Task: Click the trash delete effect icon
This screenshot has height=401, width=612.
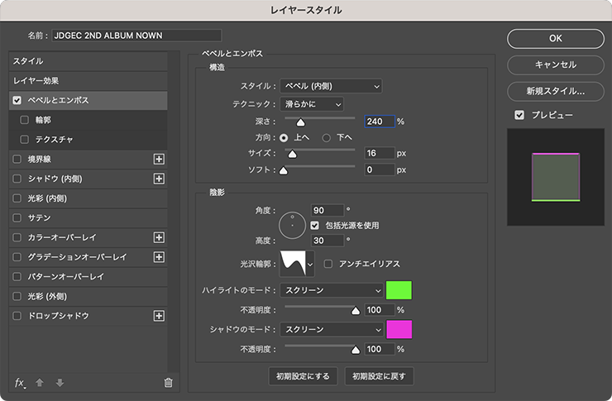Action: 168,382
